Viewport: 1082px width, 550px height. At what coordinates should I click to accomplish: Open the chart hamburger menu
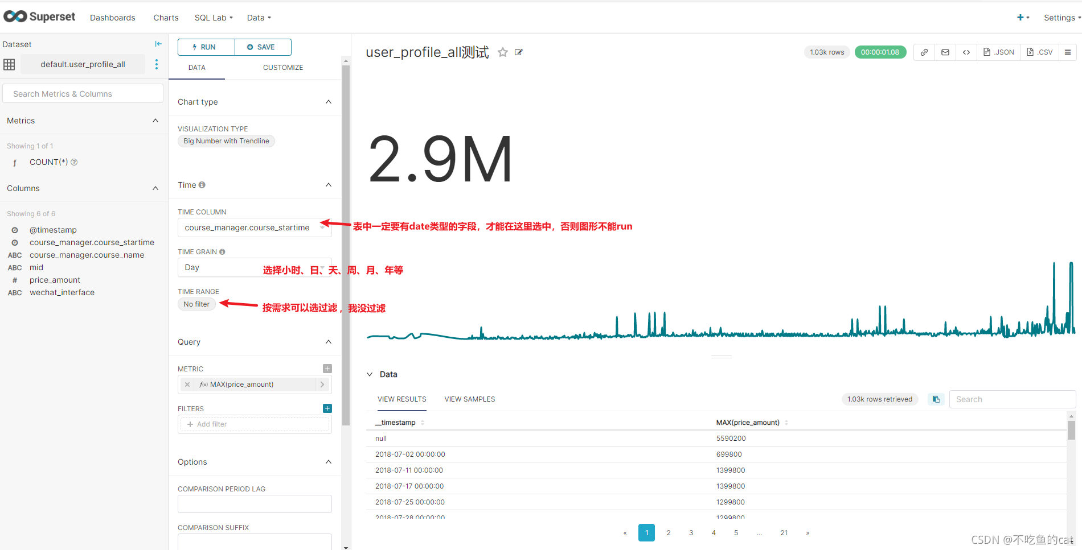(x=1068, y=52)
